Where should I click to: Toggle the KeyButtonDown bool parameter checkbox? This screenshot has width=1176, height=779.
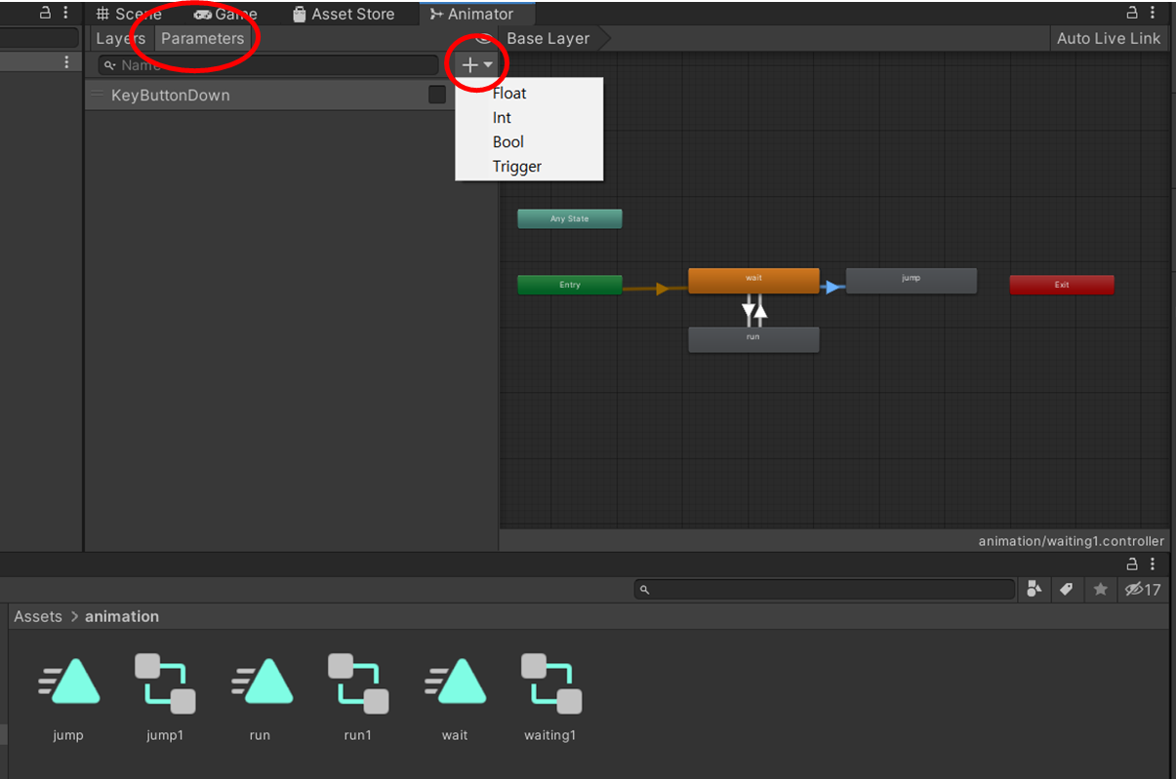[437, 95]
